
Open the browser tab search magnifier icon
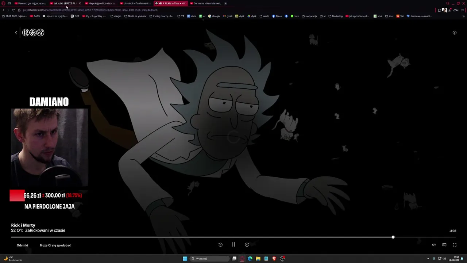pyautogui.click(x=448, y=3)
